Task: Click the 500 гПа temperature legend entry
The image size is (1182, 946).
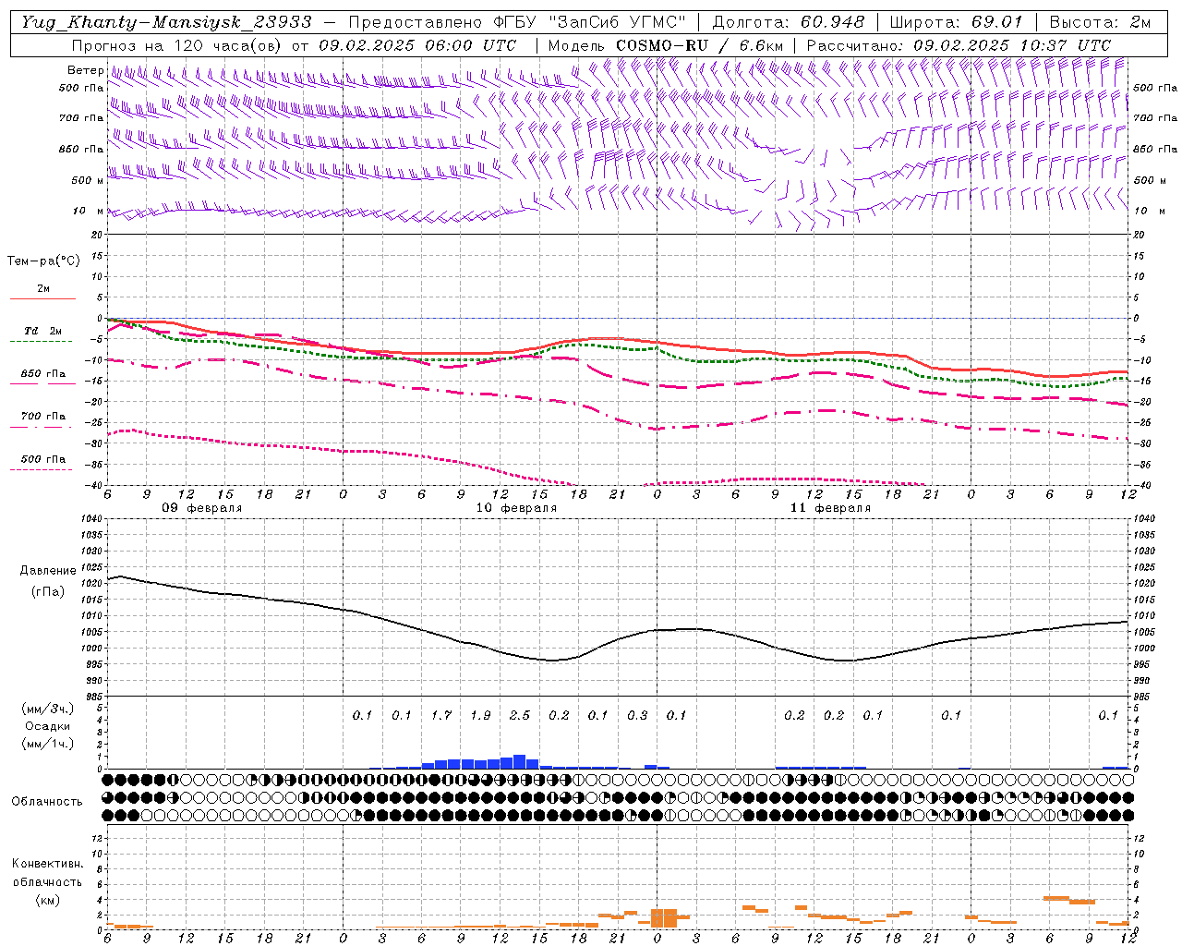Action: (x=42, y=459)
